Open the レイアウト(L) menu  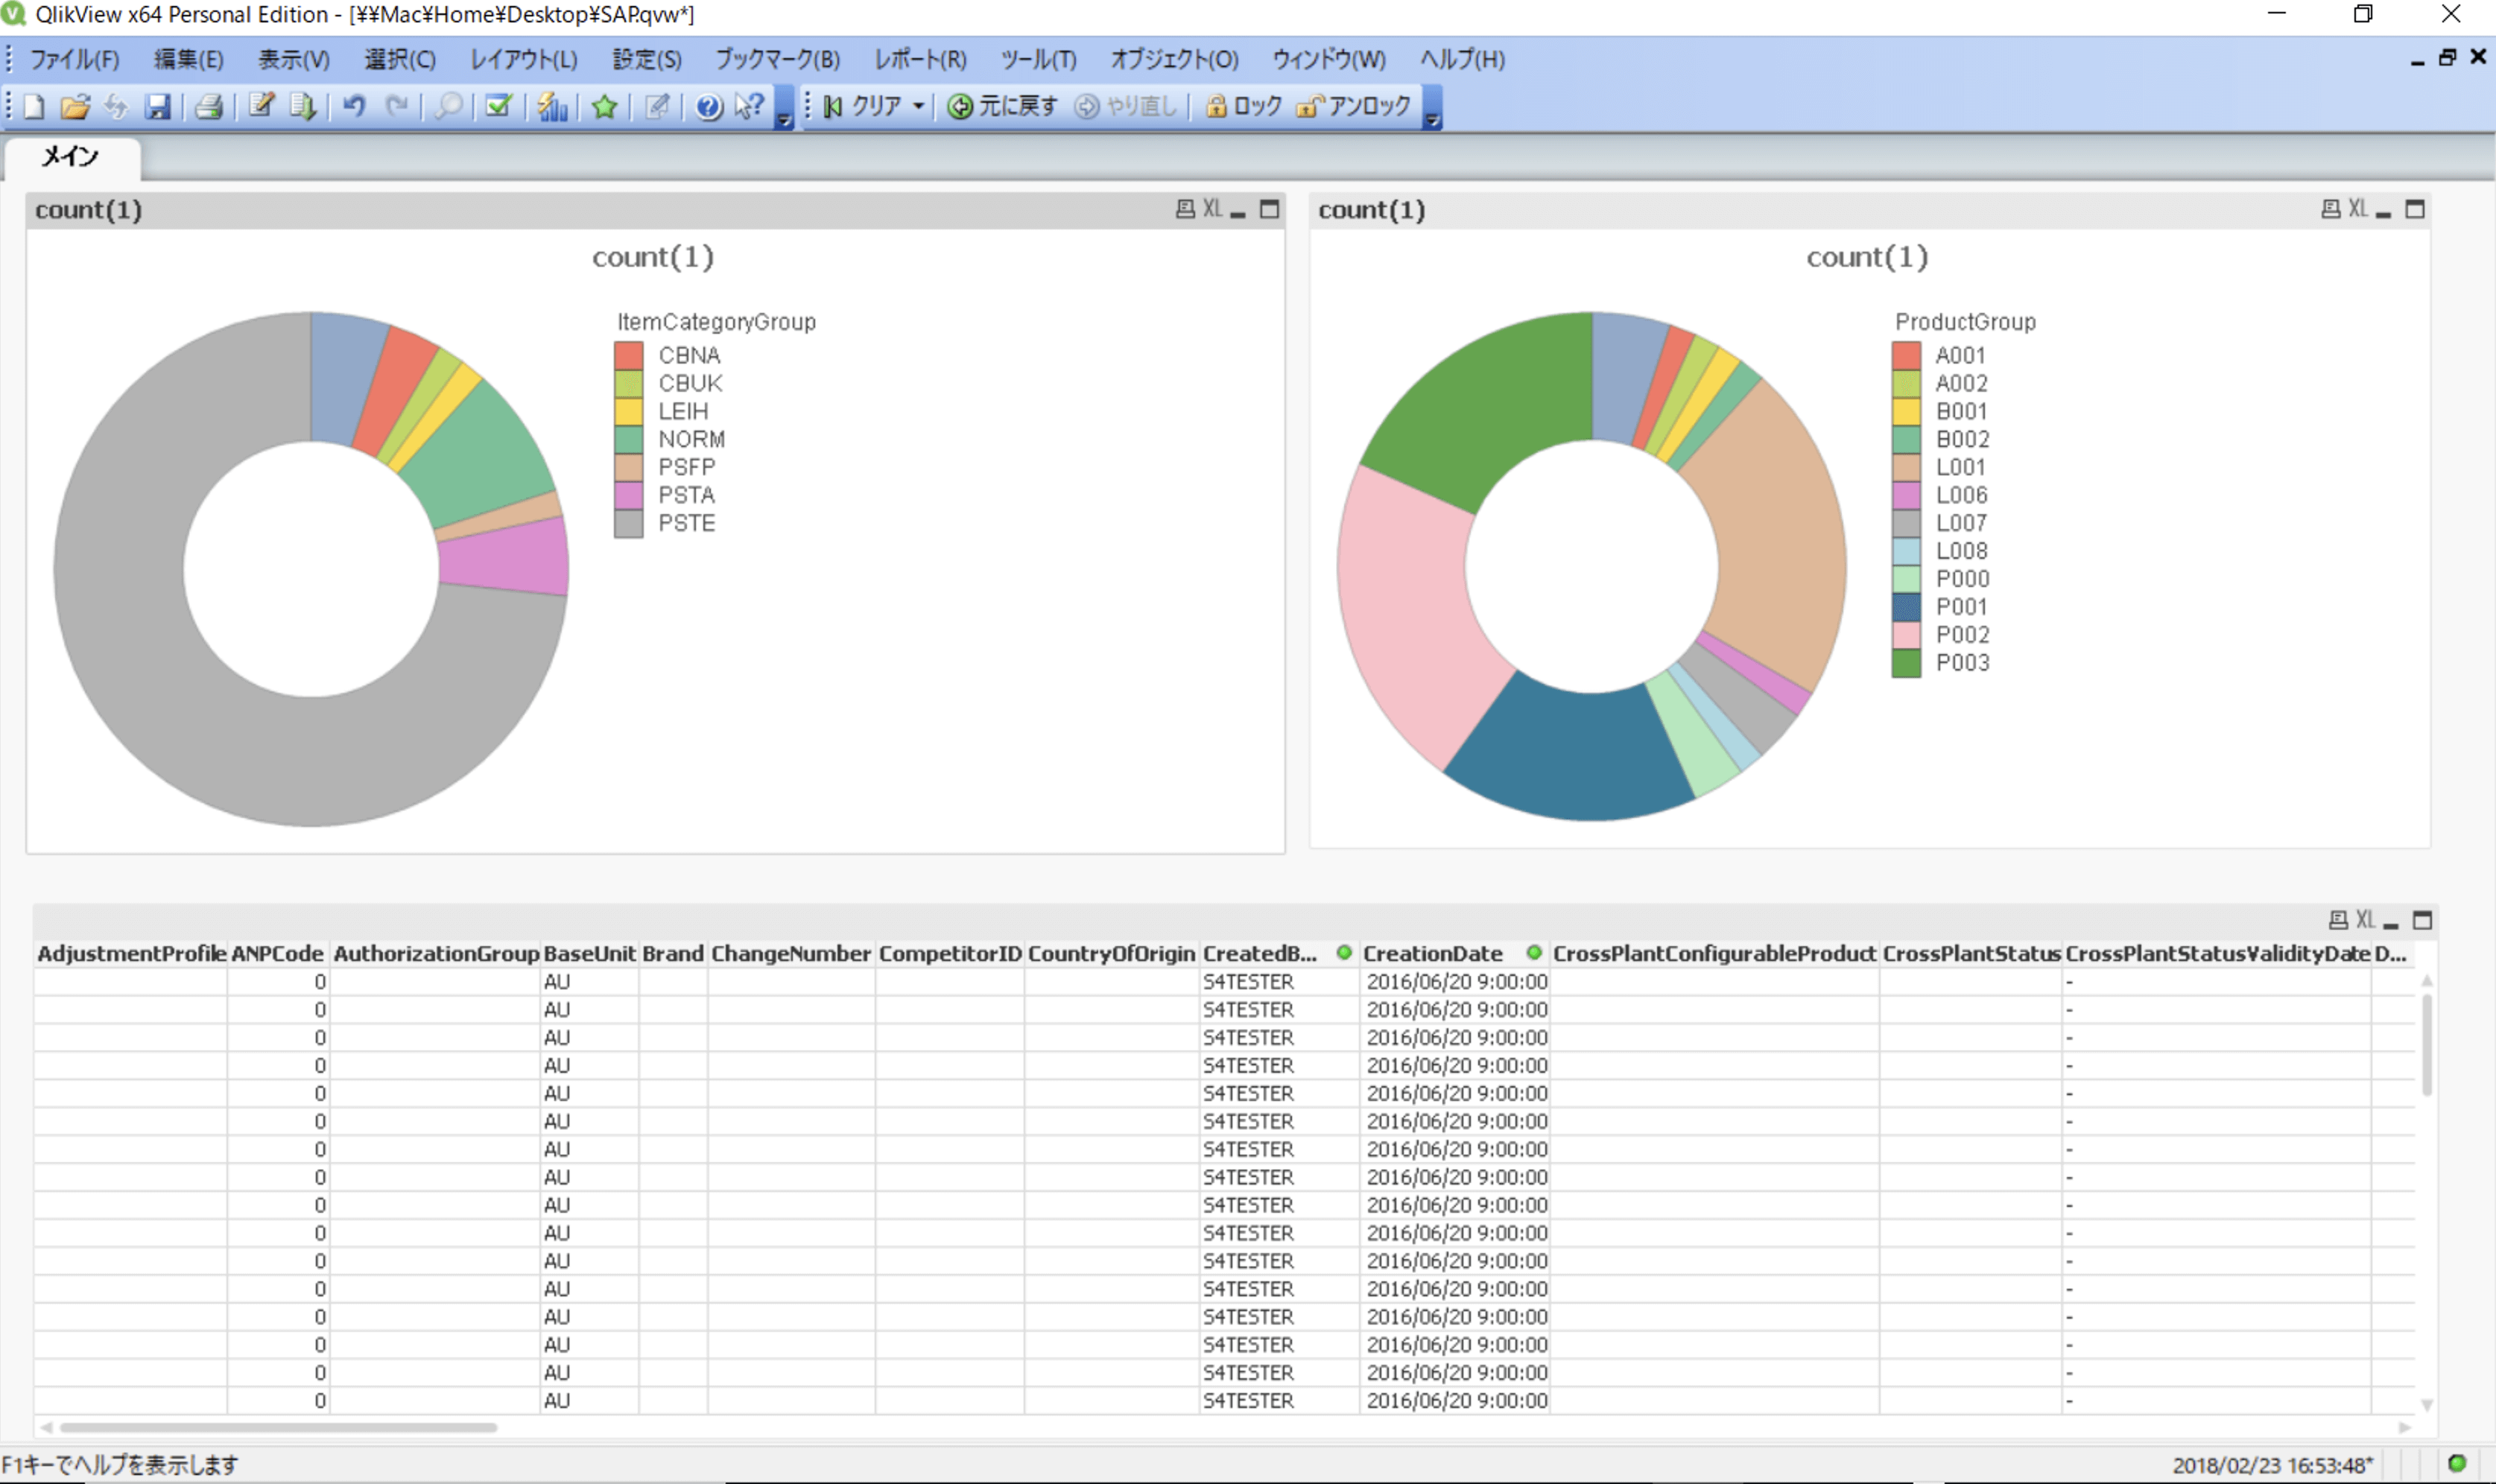(x=523, y=60)
